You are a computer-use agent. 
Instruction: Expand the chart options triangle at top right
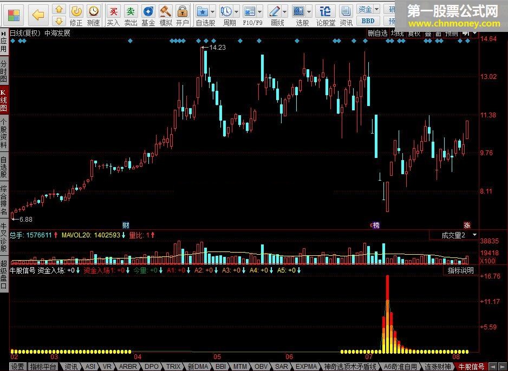475,33
